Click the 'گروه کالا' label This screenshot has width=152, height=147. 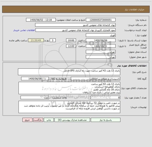pos(142,79)
